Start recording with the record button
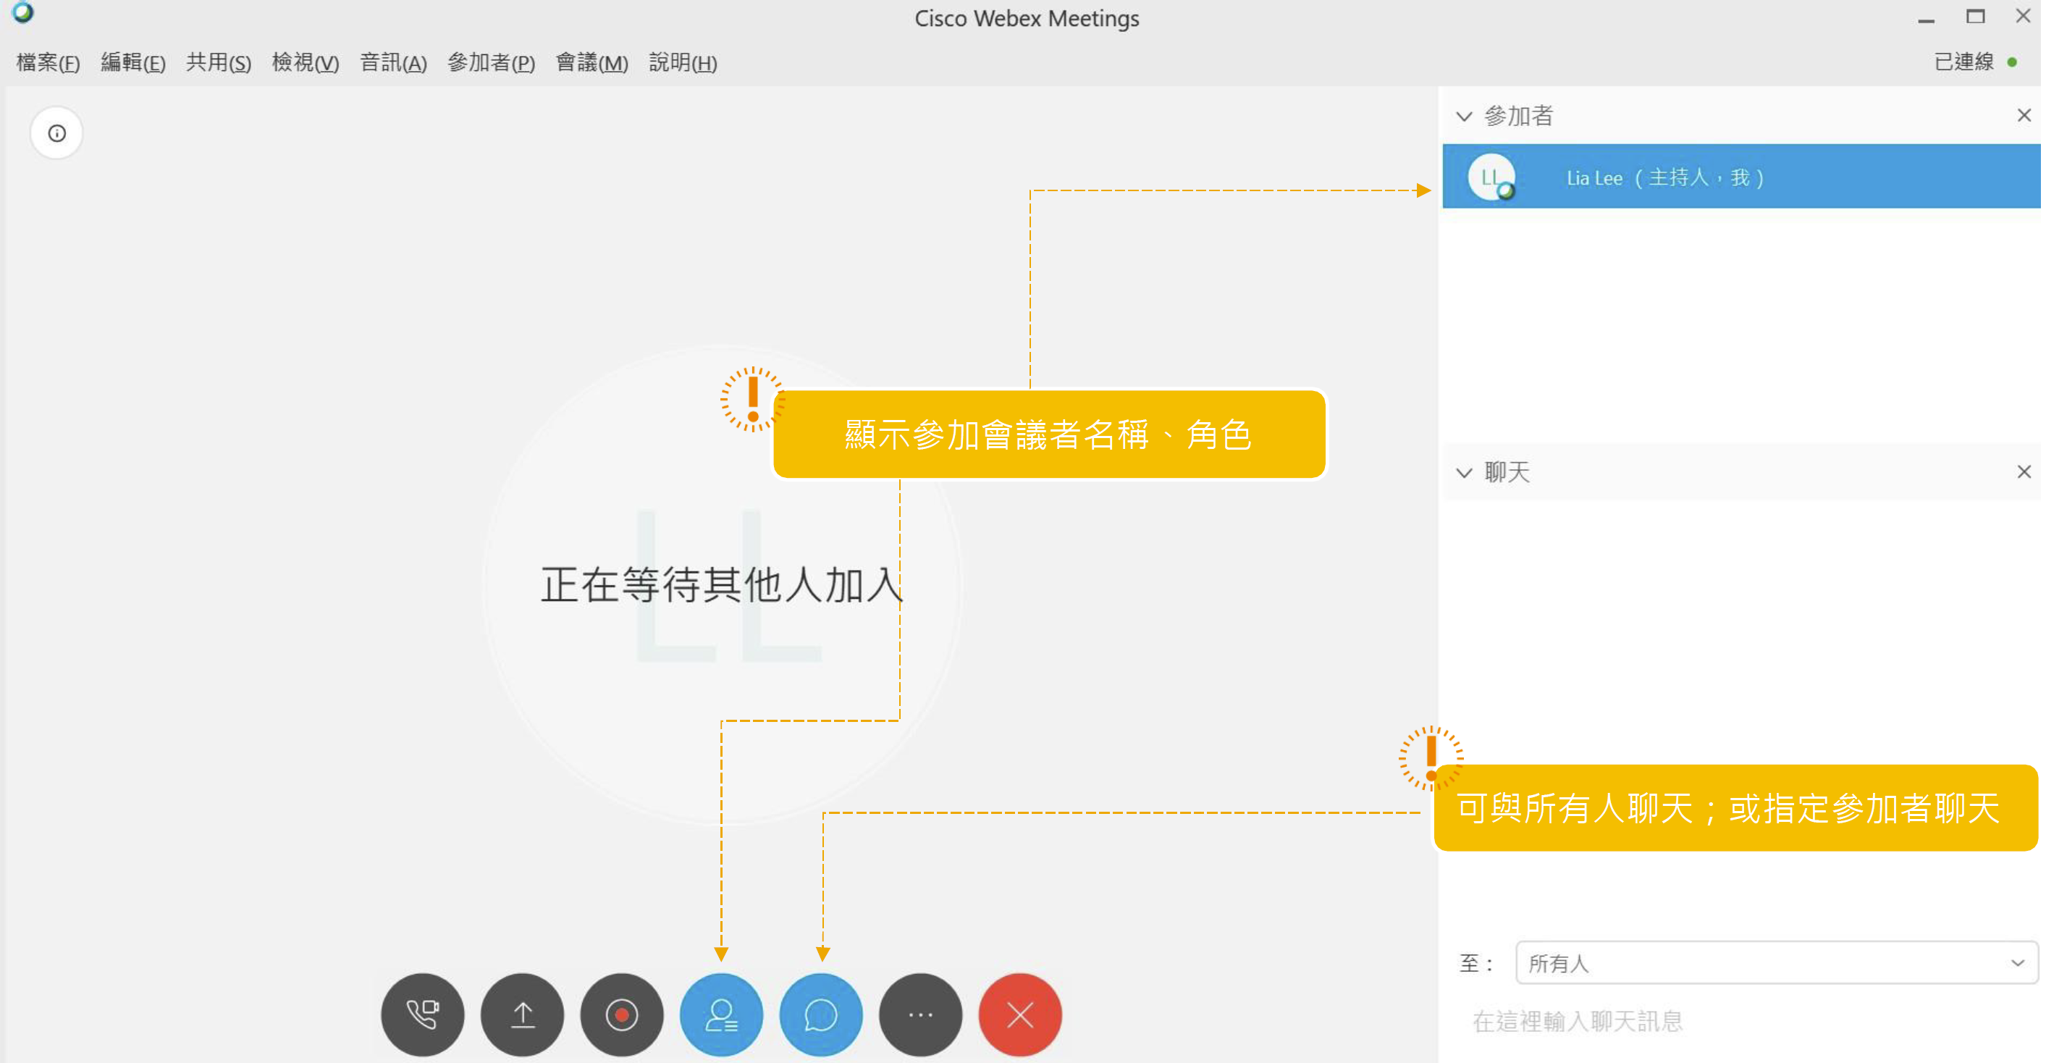This screenshot has height=1063, width=2046. (x=621, y=1014)
